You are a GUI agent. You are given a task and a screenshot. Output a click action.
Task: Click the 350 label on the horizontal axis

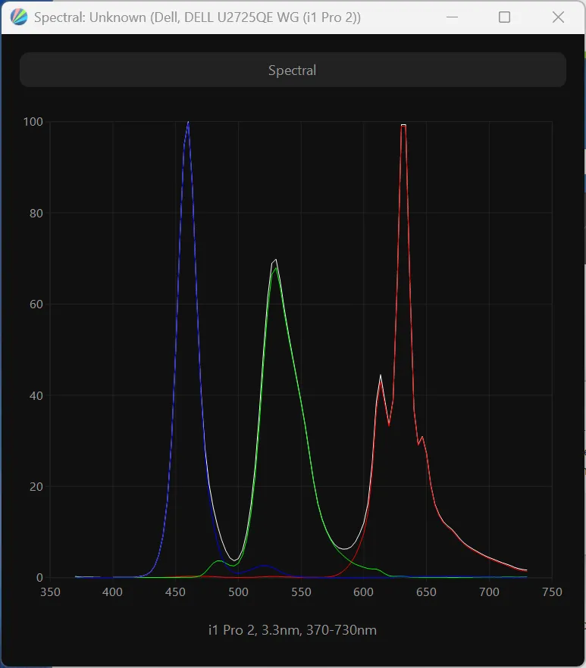pyautogui.click(x=50, y=592)
